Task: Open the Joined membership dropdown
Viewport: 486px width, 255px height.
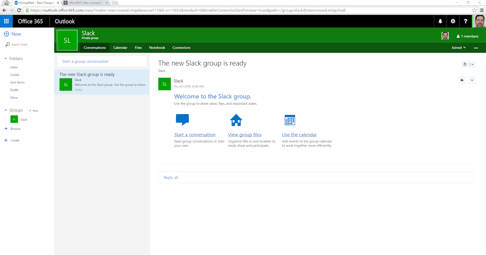Action: 458,48
